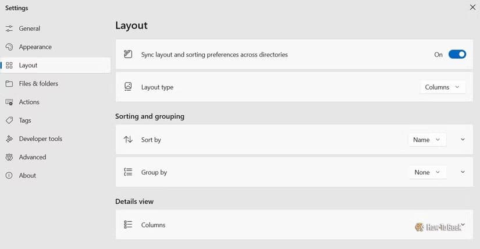Click the 'Group by' label

click(154, 172)
